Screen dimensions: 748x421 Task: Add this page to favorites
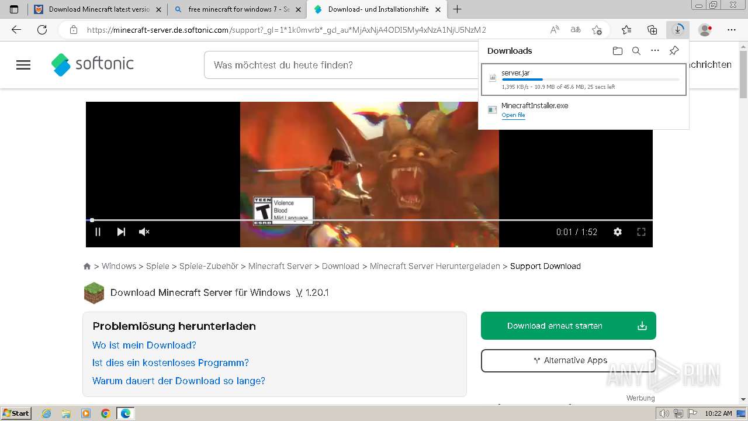point(597,30)
